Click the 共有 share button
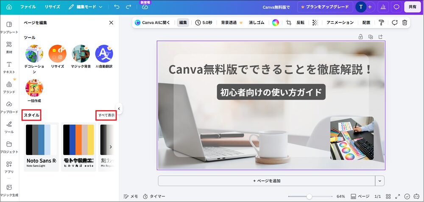Viewport: 424px width, 202px height. pyautogui.click(x=413, y=7)
